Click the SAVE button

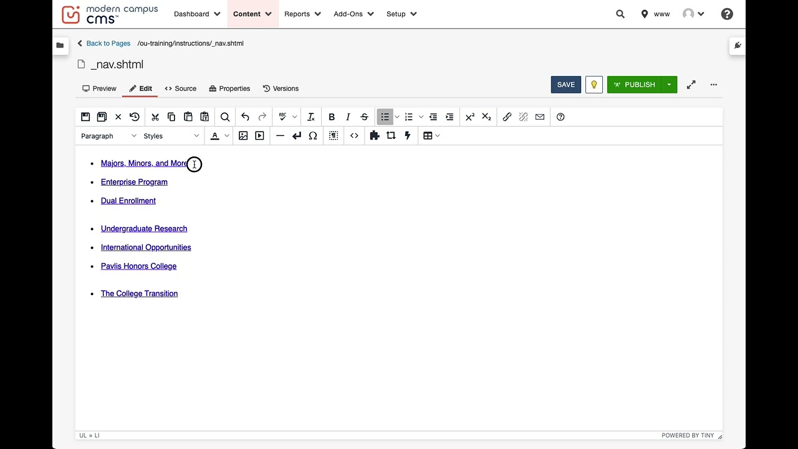[566, 85]
